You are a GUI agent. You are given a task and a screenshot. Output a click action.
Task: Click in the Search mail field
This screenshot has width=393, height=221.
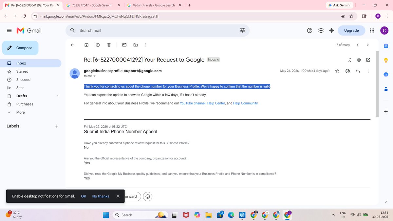click(157, 30)
